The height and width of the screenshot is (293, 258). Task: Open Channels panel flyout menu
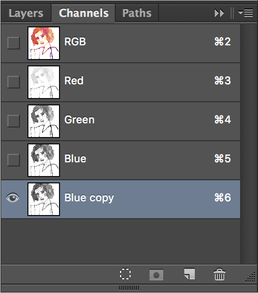click(246, 13)
